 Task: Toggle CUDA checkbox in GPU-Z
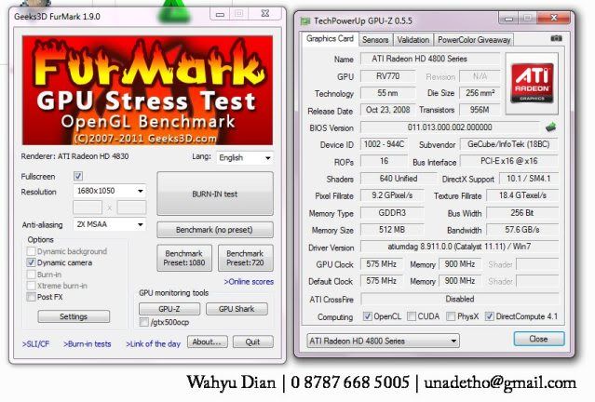pos(412,316)
